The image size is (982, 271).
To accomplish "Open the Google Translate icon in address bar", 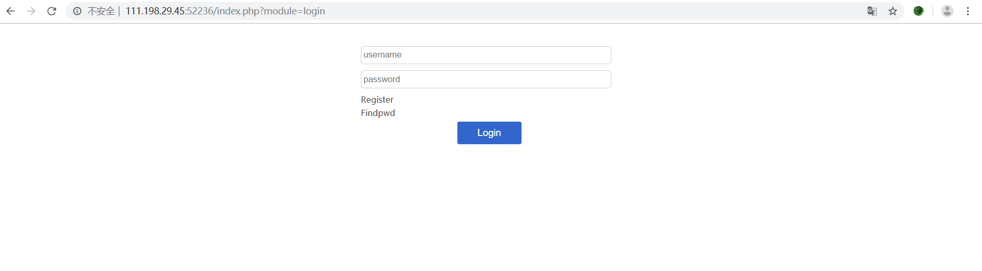I will tap(872, 11).
